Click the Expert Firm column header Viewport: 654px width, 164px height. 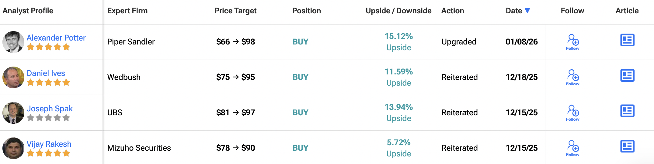click(127, 11)
